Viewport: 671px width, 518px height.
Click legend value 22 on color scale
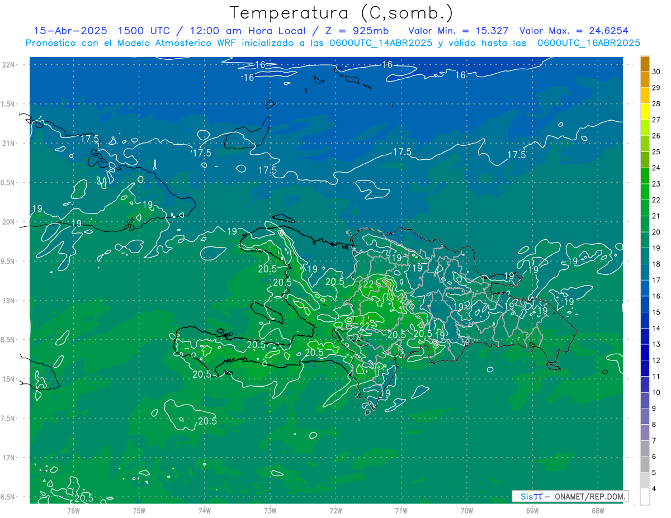(x=656, y=200)
